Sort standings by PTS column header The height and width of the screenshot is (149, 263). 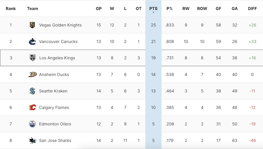point(153,8)
